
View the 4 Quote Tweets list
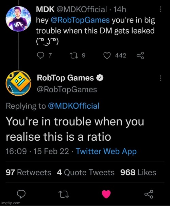86,172
